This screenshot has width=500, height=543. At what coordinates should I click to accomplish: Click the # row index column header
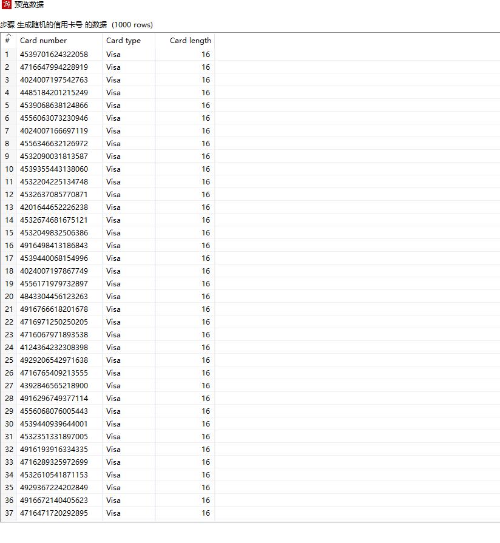pyautogui.click(x=8, y=41)
